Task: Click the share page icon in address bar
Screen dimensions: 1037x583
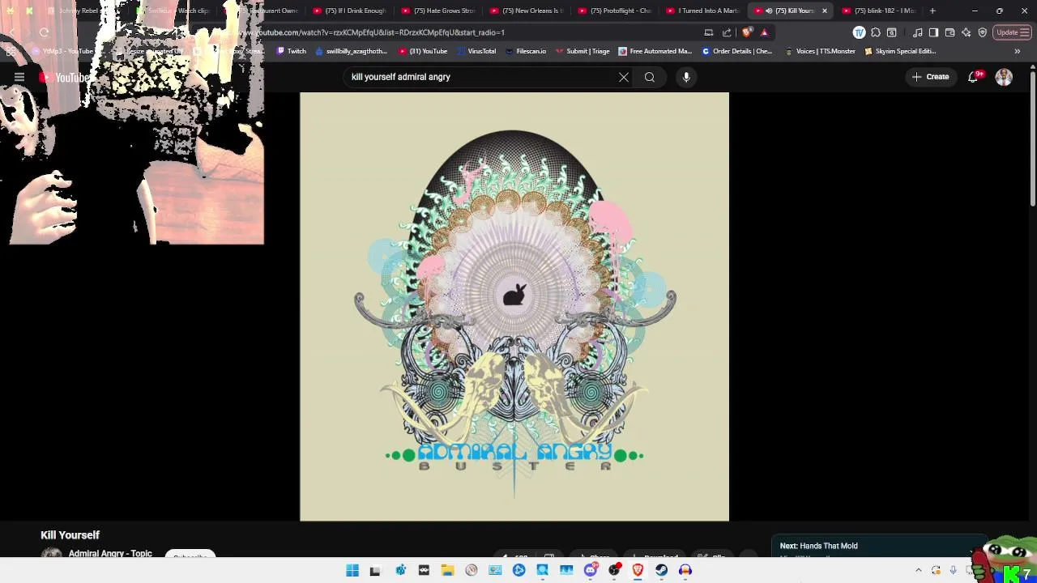Action: pos(727,32)
